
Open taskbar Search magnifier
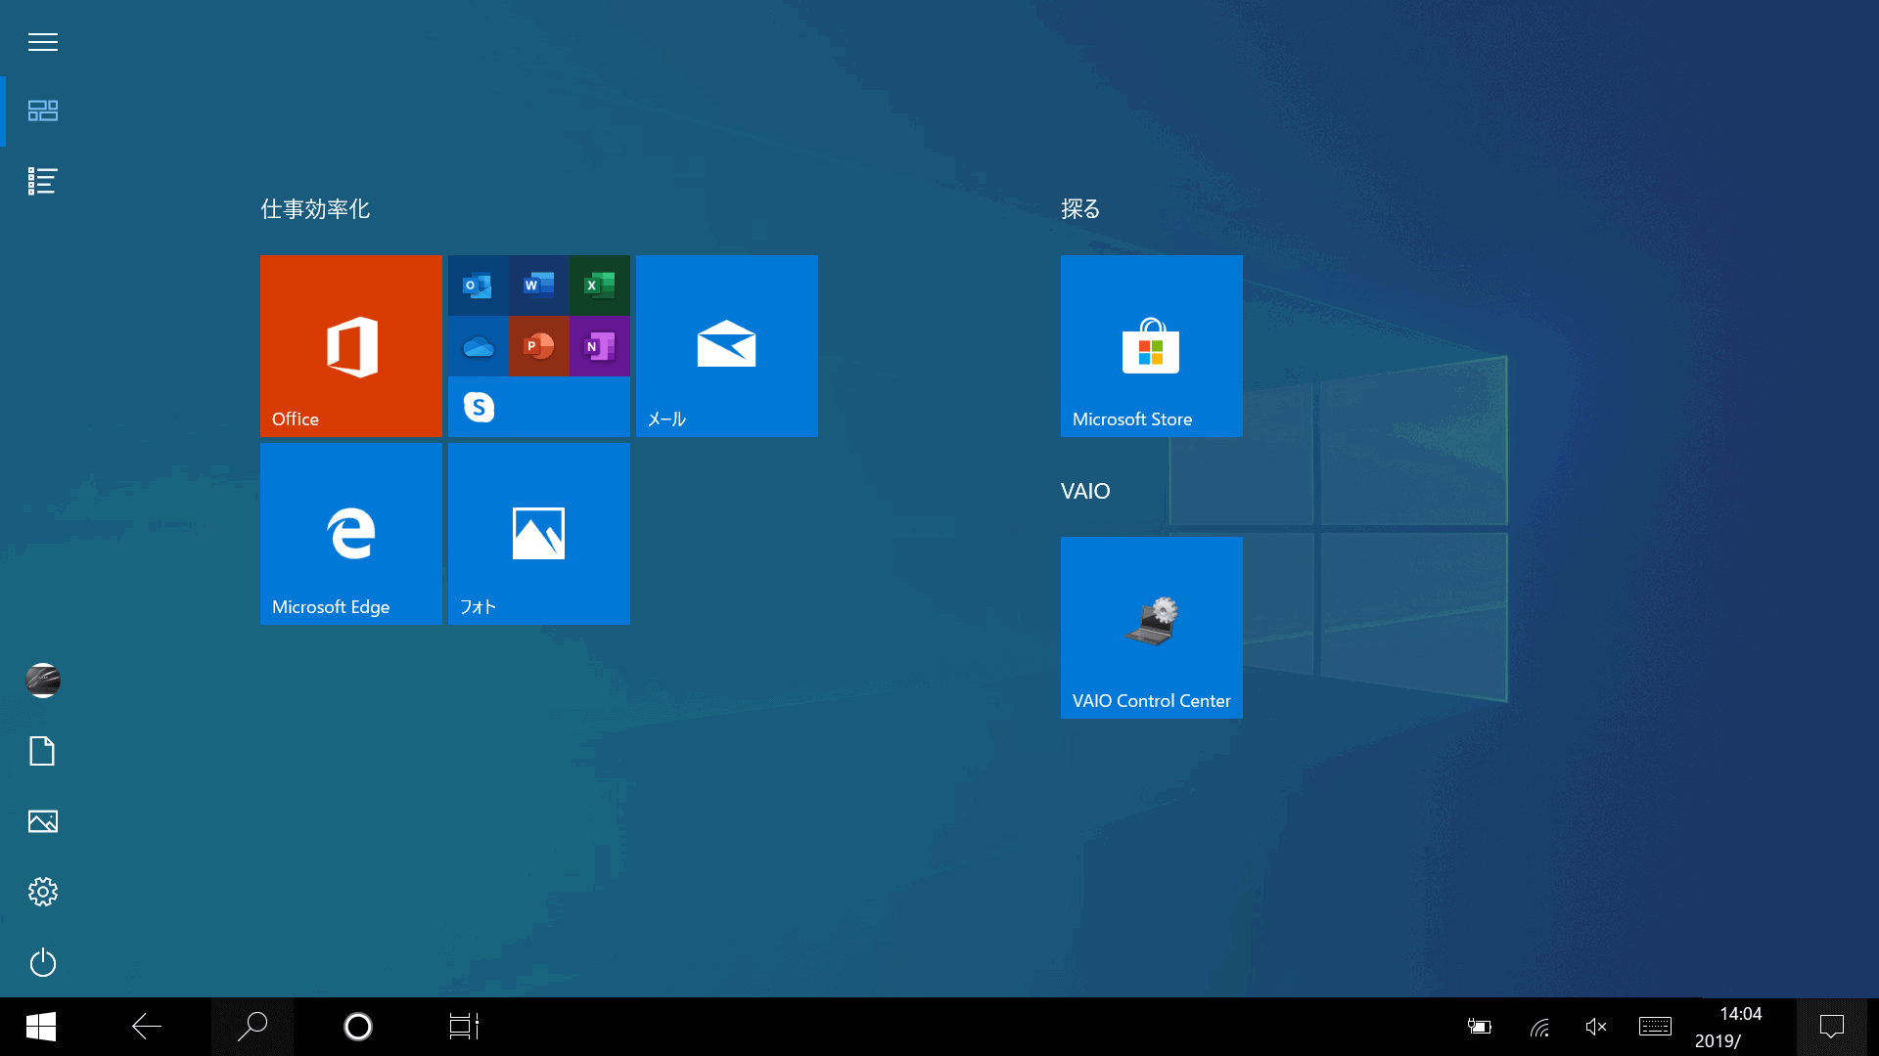click(x=252, y=1027)
